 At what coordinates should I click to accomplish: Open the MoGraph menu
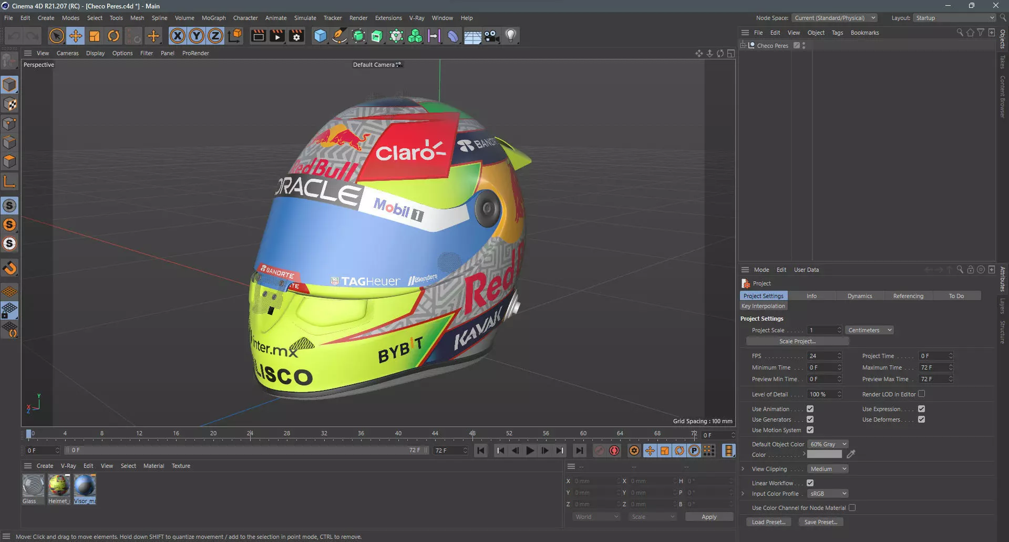[x=213, y=18]
